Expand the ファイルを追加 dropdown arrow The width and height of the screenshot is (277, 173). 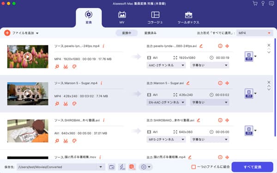pyautogui.click(x=37, y=33)
